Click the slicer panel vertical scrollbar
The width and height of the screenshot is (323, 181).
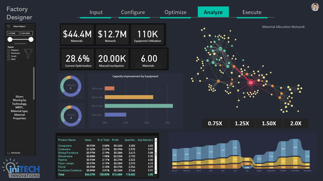[34, 83]
